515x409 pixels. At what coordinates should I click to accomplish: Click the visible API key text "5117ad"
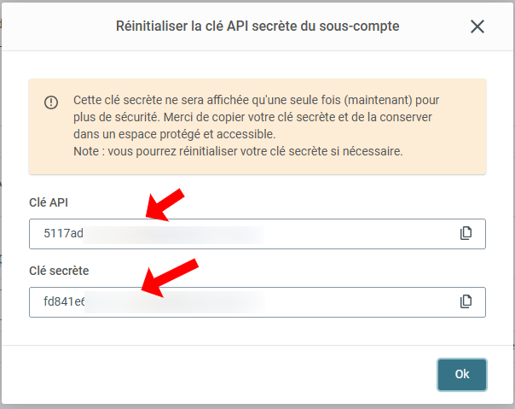pyautogui.click(x=63, y=233)
